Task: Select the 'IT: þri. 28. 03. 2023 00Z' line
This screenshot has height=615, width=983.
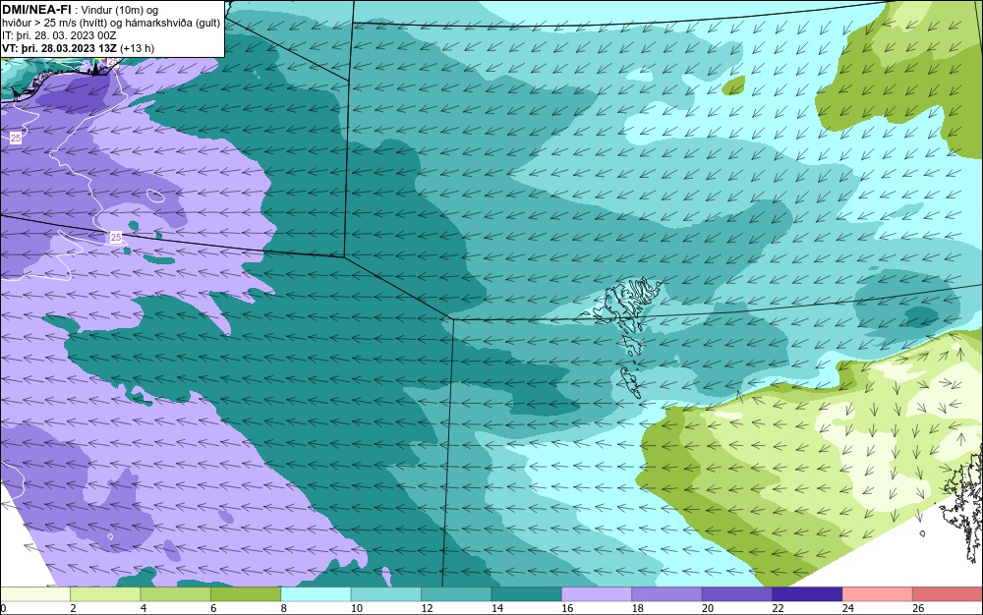Action: [59, 35]
